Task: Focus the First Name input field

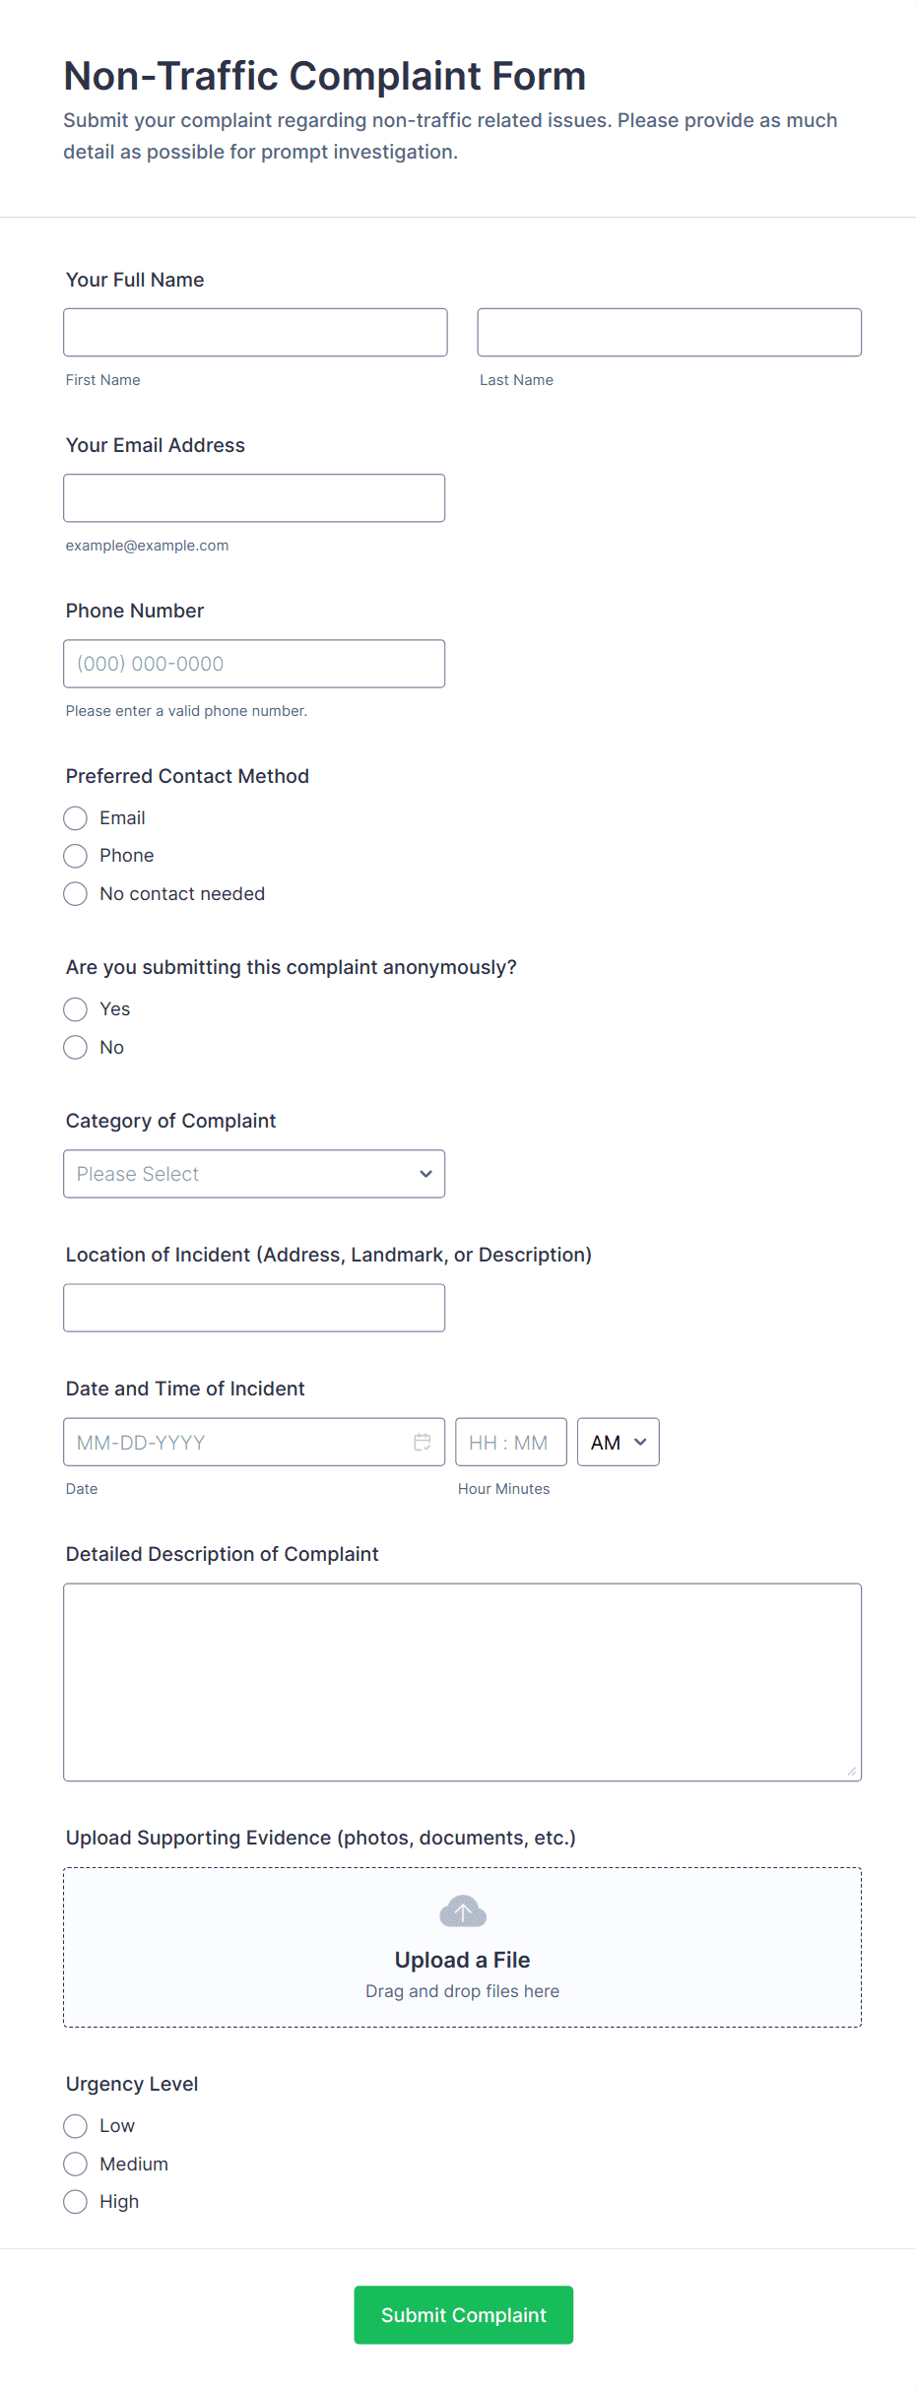Action: point(255,333)
